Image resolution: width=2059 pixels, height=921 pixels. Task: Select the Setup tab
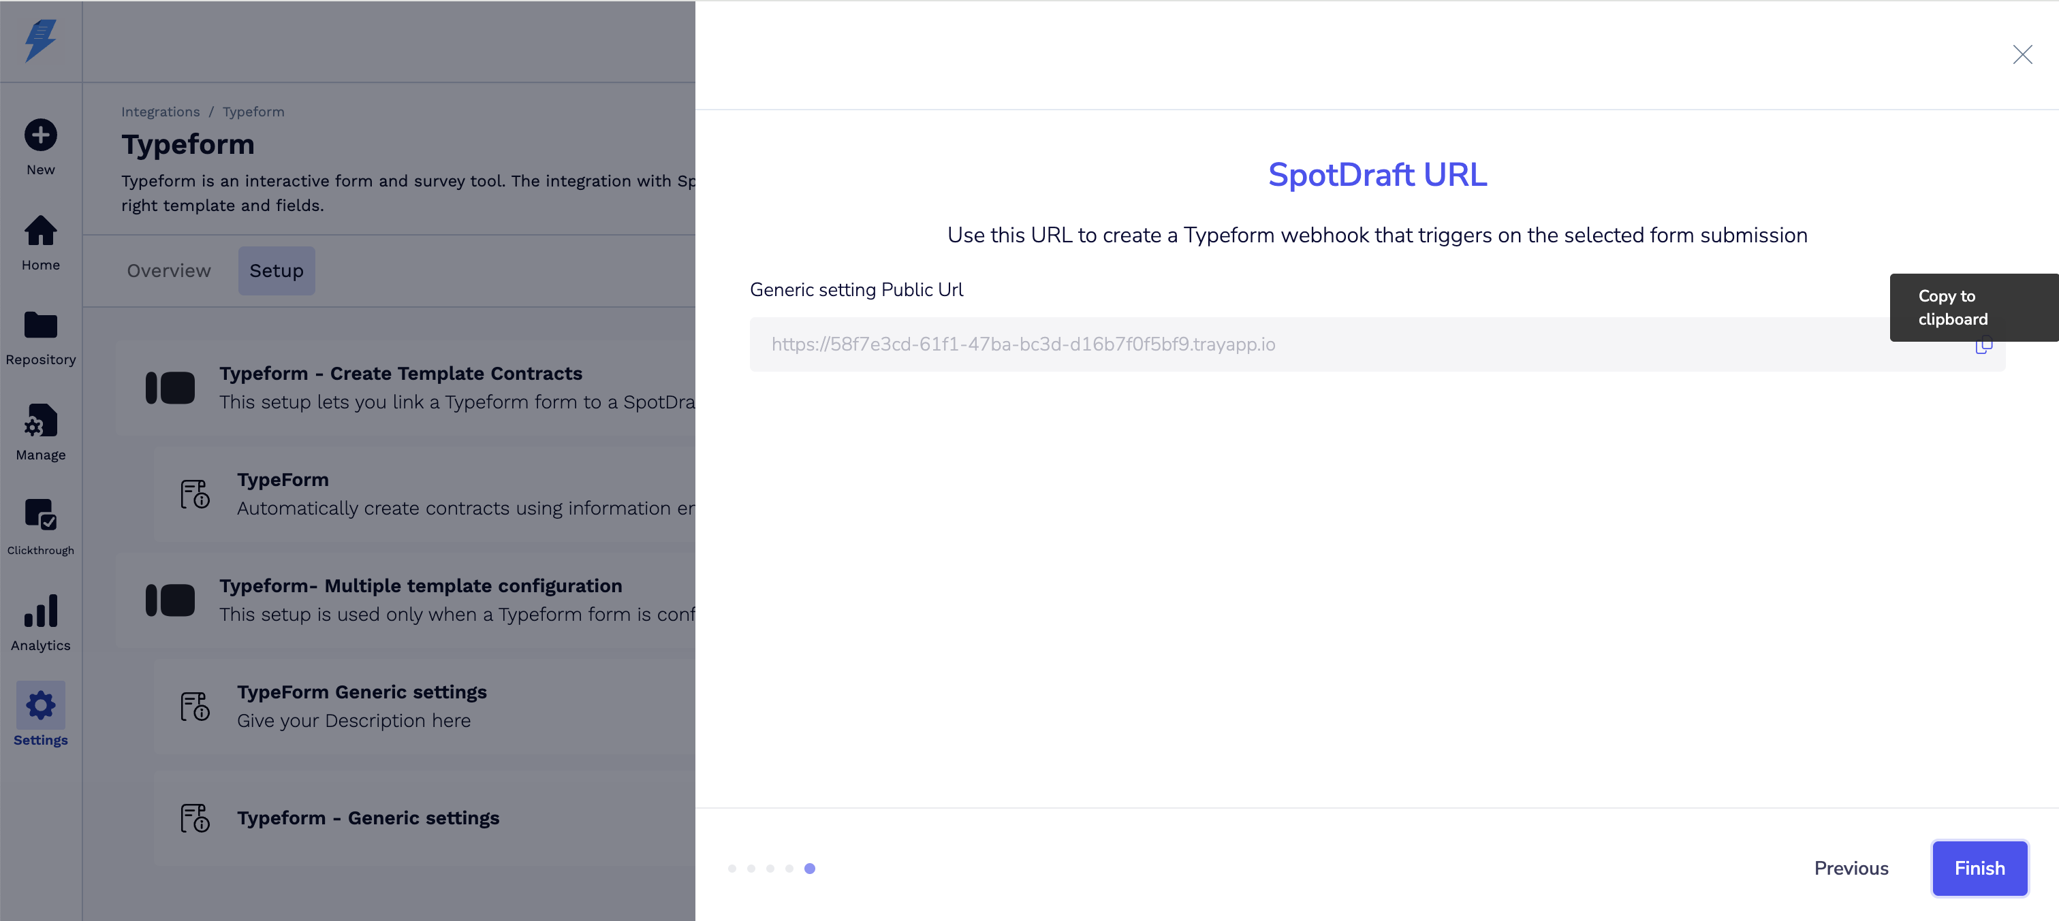point(276,271)
